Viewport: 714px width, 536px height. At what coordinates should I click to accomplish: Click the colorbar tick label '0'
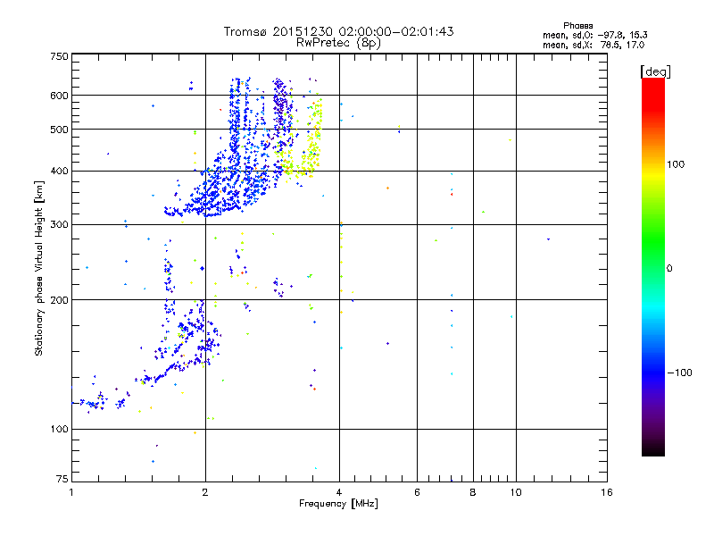(x=669, y=269)
